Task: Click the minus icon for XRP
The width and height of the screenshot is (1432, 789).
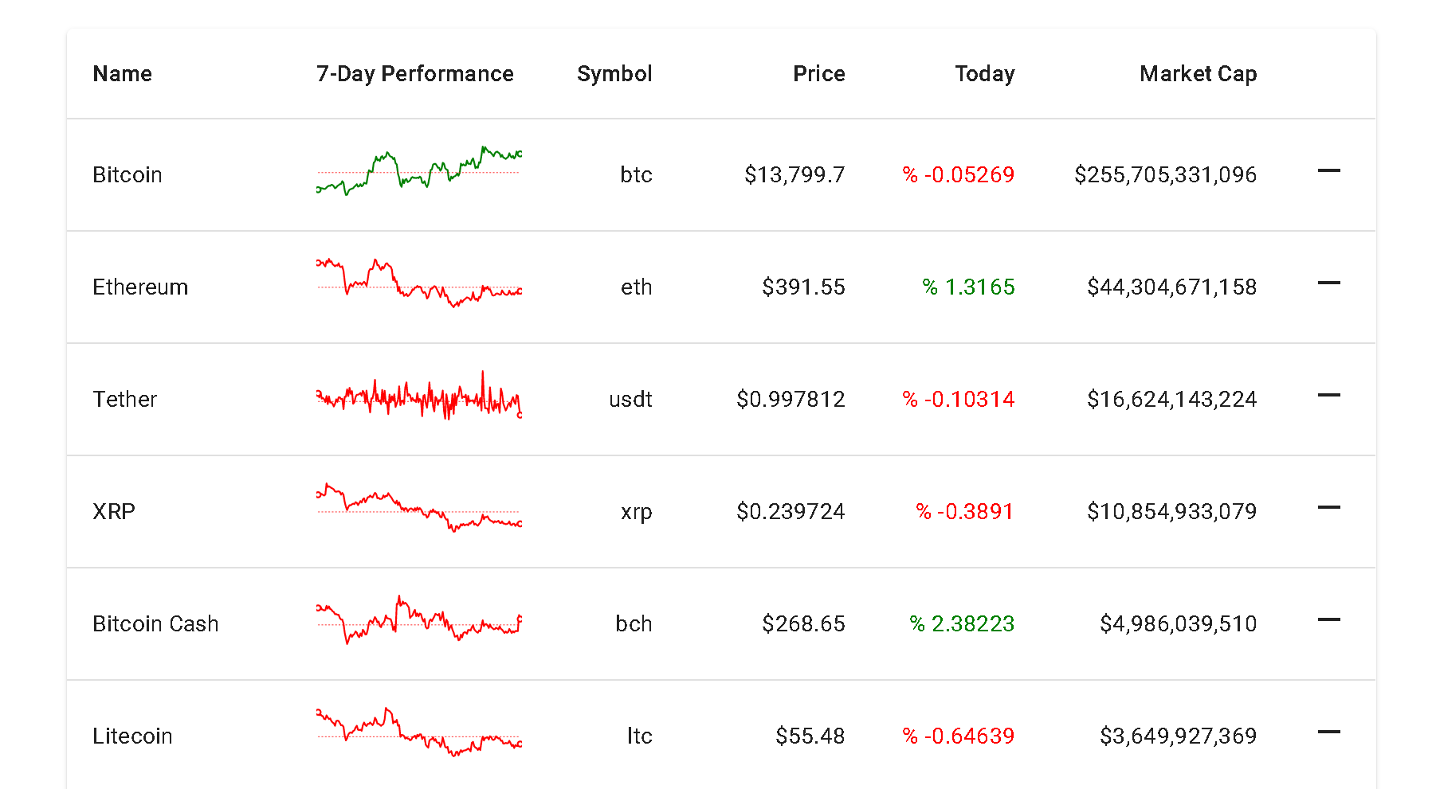Action: tap(1328, 507)
